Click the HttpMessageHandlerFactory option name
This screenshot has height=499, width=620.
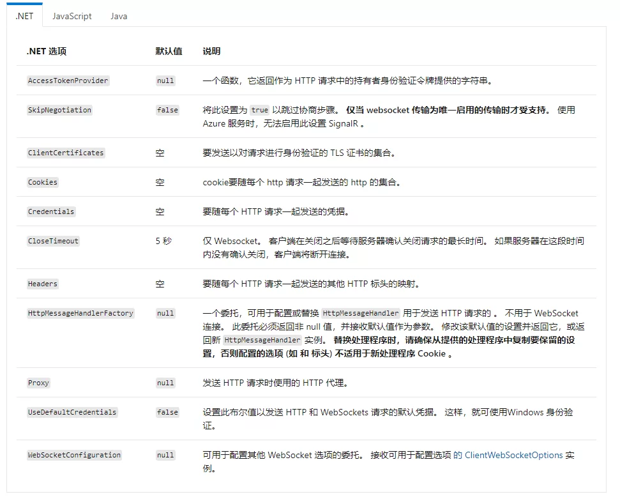pos(80,313)
